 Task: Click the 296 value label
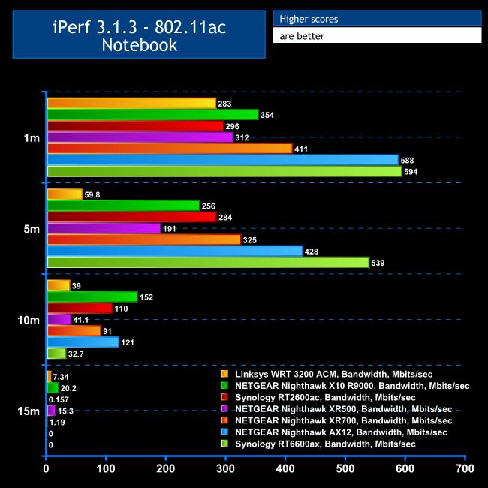click(x=233, y=126)
